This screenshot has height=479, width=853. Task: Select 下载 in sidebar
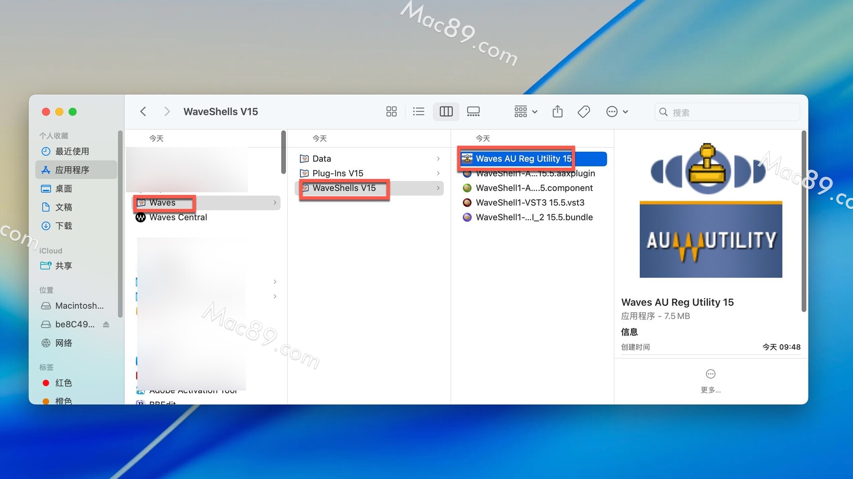[64, 226]
